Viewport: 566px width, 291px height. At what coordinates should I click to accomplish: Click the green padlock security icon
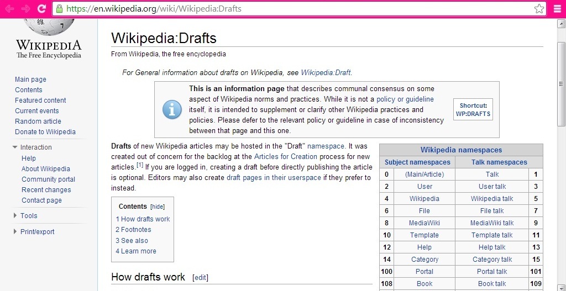coord(60,9)
